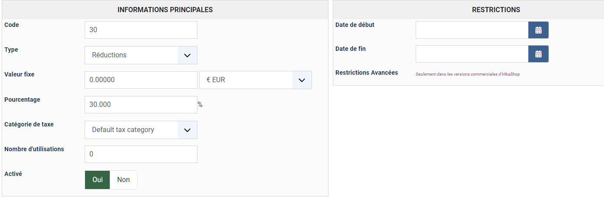
Task: Click the Date de début text field
Action: click(x=472, y=30)
